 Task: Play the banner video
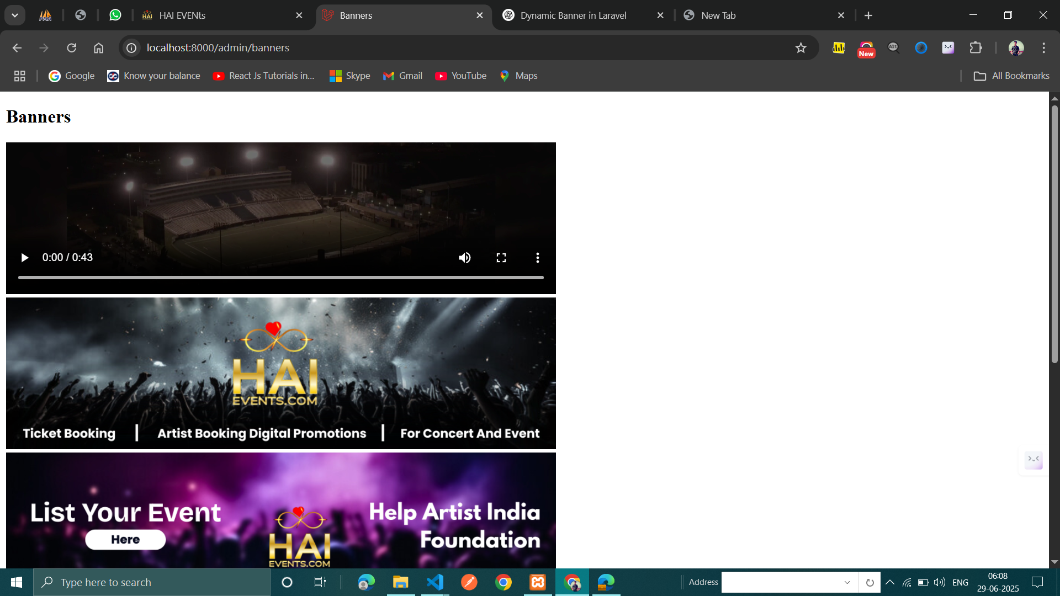[x=24, y=258]
